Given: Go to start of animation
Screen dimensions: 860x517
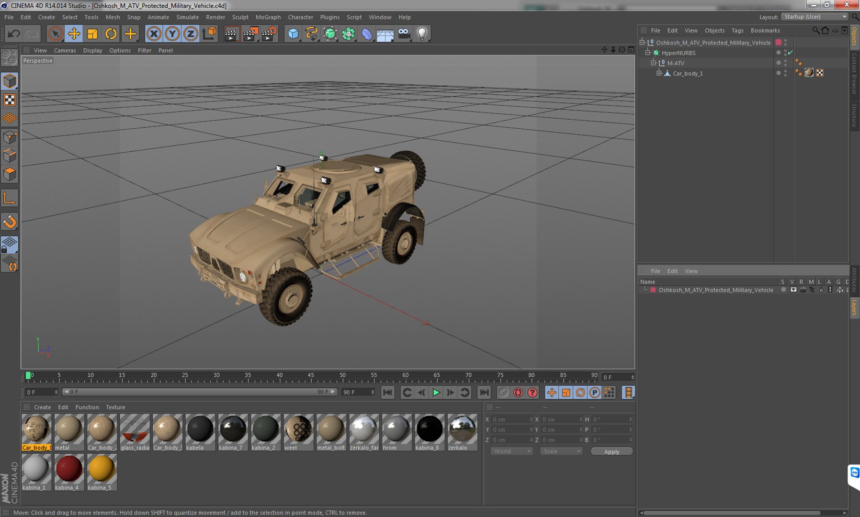Looking at the screenshot, I should coord(388,393).
